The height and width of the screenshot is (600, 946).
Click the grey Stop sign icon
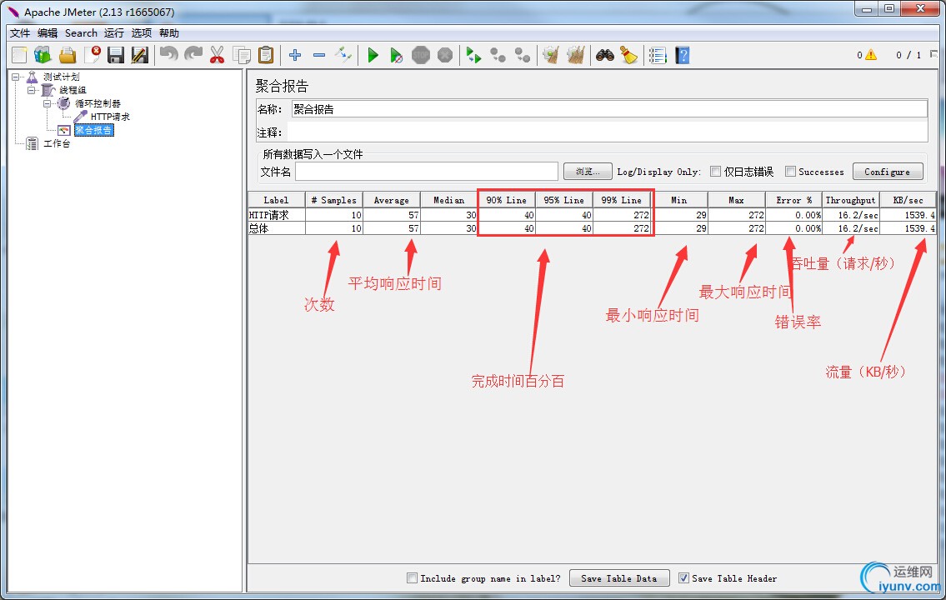tap(421, 56)
